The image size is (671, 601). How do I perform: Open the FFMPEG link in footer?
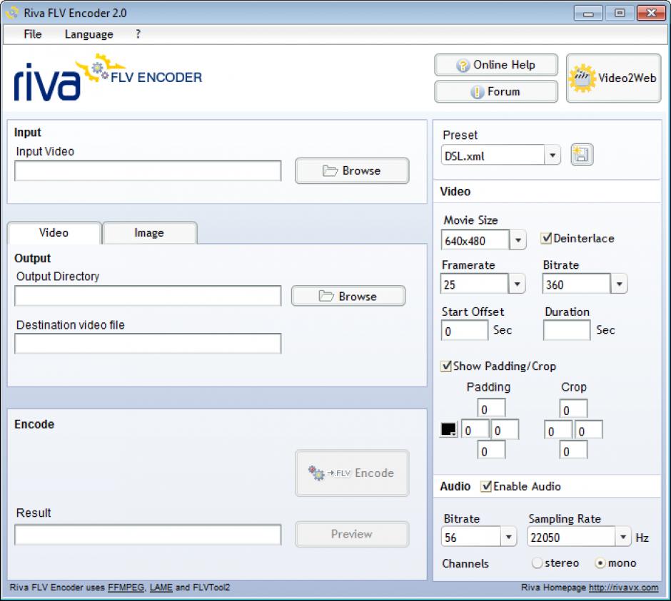[x=126, y=588]
